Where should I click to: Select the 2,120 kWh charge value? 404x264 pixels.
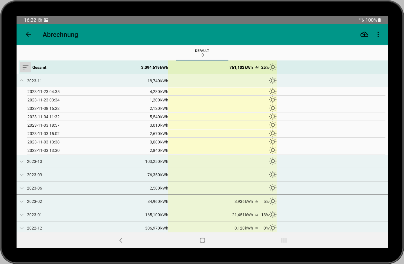159,108
